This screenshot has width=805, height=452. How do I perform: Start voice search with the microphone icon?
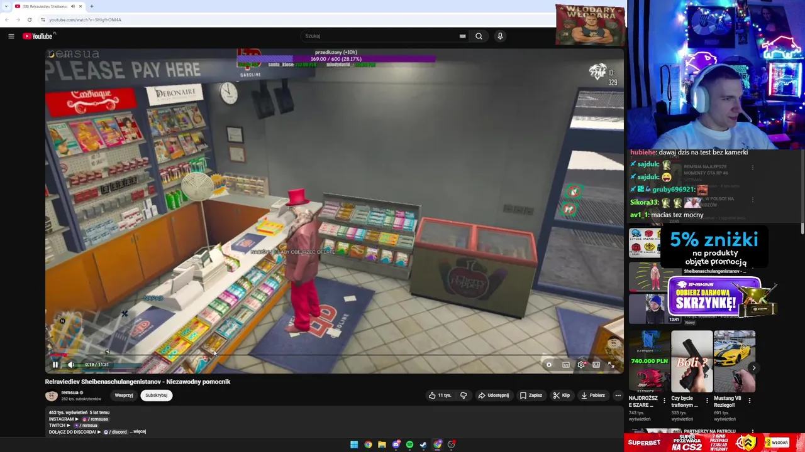tap(500, 36)
